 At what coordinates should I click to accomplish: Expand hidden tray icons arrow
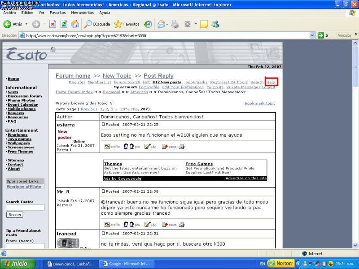coord(298,264)
